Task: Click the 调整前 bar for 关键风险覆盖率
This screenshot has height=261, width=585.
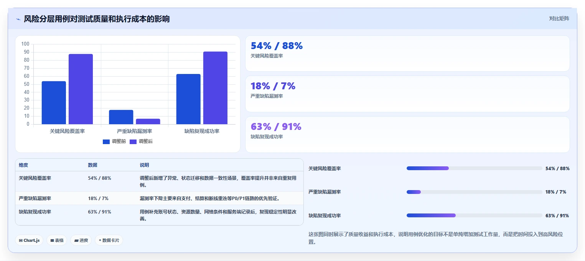Action: (x=54, y=103)
